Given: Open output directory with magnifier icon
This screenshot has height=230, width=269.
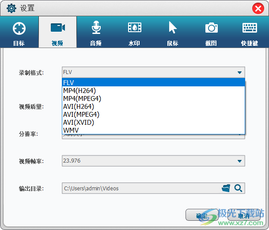Looking at the screenshot, I should coord(238,188).
